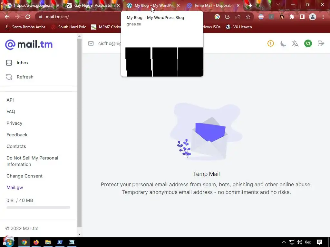Launch Firefox from the taskbar
The image size is (330, 247).
coord(36,242)
